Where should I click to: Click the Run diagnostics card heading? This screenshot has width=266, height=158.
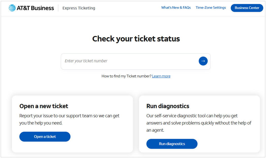pos(168,106)
